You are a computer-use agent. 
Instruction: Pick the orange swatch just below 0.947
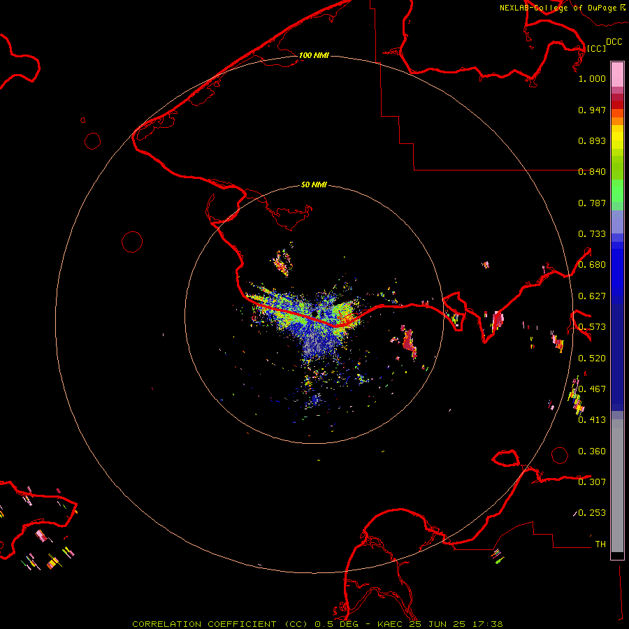617,113
